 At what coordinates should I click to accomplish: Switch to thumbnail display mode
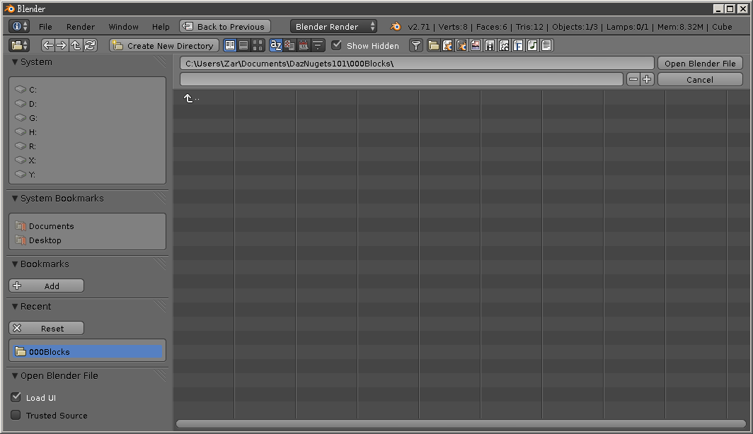[258, 45]
